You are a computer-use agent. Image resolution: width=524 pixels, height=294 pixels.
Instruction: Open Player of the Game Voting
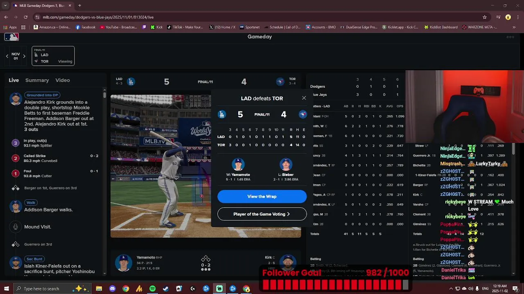point(262,214)
